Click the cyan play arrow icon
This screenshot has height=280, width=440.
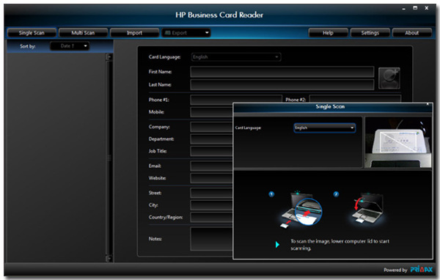[x=277, y=244]
